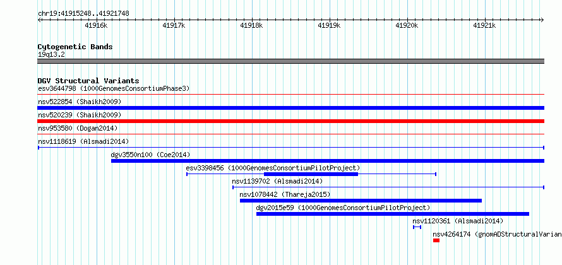Open variant label esv3398456 (1000GenomesConsortiumPilotProject)
Screen dimensions: 562x265
click(x=273, y=168)
